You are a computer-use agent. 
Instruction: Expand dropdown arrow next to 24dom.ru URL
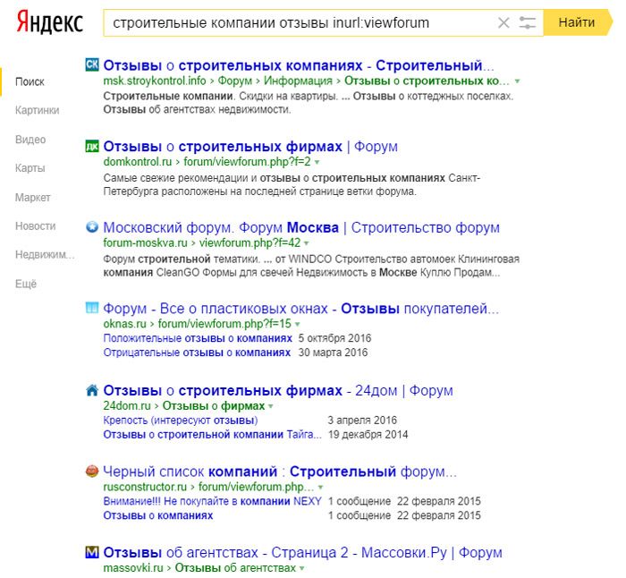click(x=271, y=406)
